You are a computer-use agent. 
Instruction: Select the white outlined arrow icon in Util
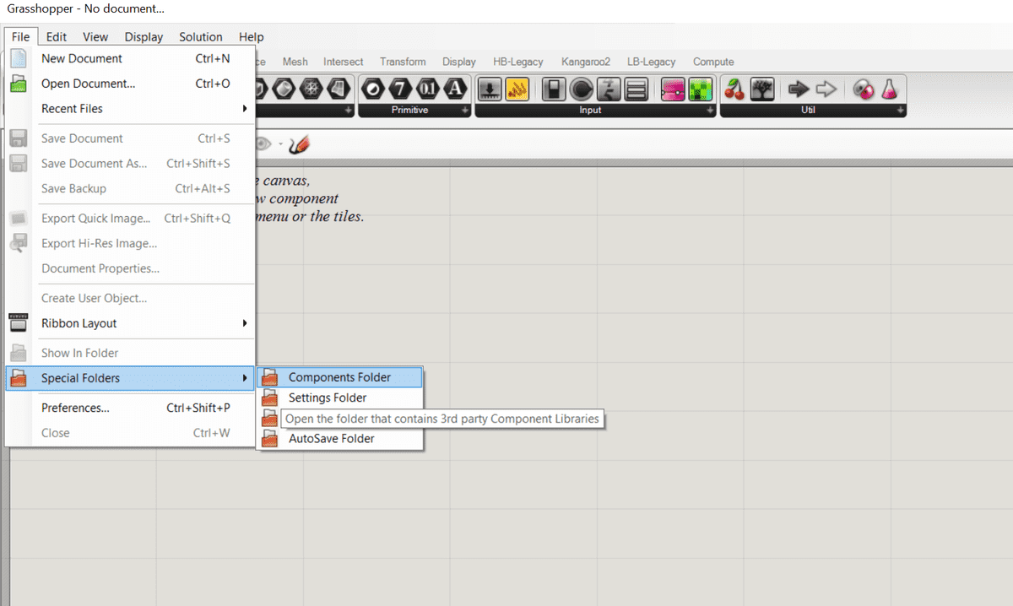pos(826,89)
